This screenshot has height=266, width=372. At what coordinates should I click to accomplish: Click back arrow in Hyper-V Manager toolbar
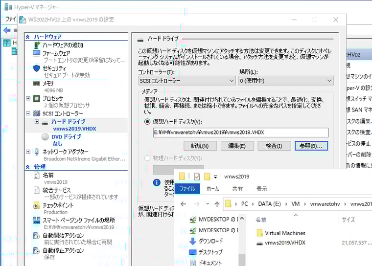(x=7, y=30)
